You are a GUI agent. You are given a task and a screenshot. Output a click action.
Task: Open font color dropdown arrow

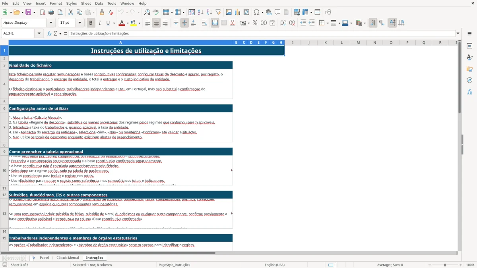click(128, 23)
